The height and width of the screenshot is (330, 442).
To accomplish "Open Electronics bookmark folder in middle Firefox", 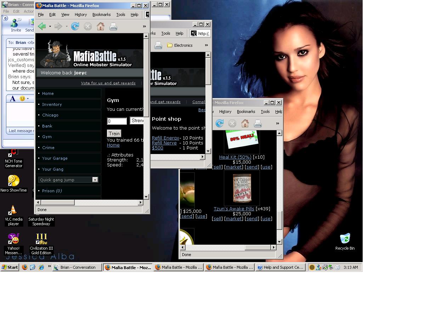I will coord(180,45).
